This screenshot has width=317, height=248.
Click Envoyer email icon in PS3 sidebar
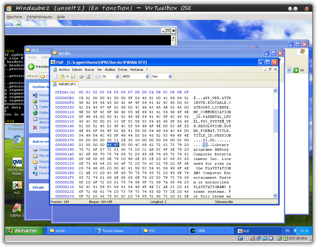(x=35, y=119)
